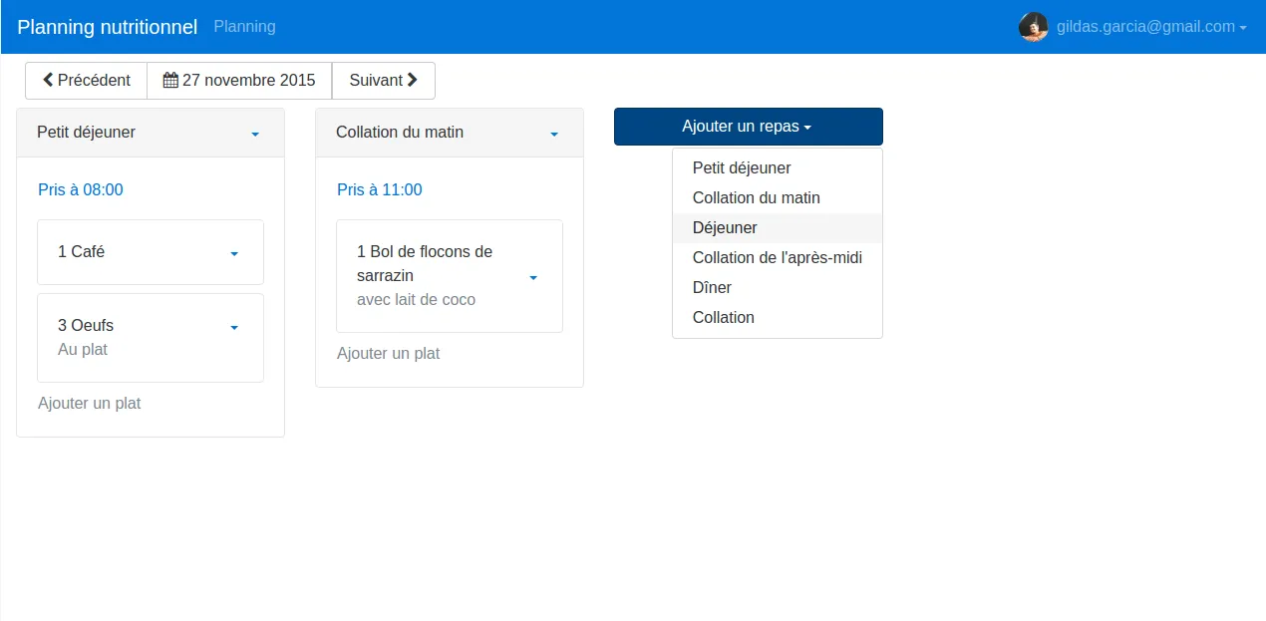Choose Dîner in the open meal menu

click(712, 287)
